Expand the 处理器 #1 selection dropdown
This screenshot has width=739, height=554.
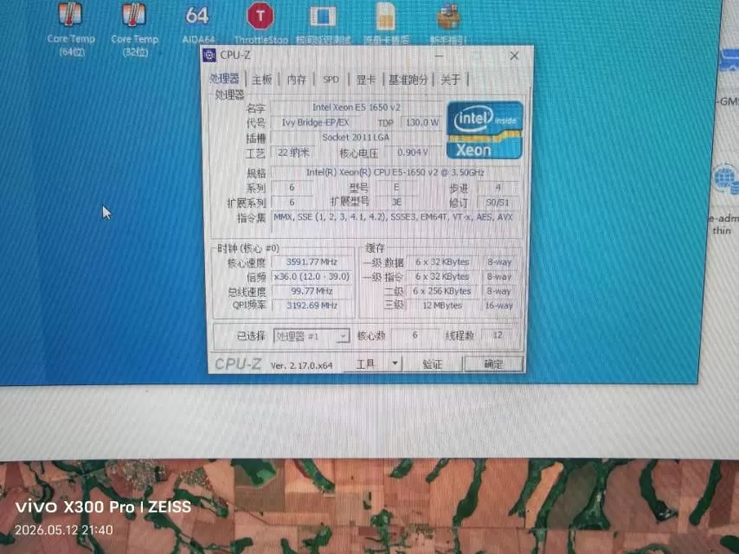click(x=344, y=336)
